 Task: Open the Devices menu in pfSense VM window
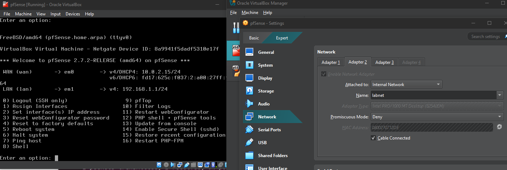click(x=73, y=14)
